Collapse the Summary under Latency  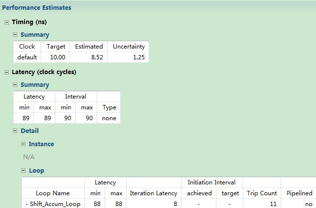pos(15,85)
